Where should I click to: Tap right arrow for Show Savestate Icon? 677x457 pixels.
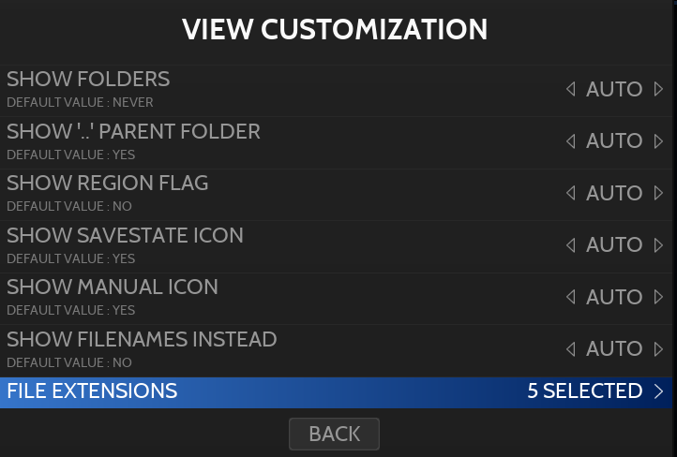658,245
